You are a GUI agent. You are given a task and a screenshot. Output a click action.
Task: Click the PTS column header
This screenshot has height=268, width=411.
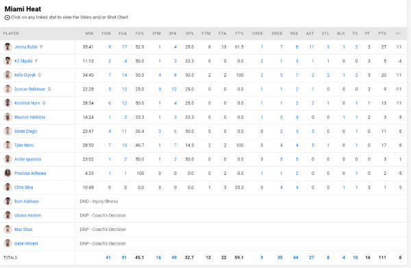click(382, 34)
